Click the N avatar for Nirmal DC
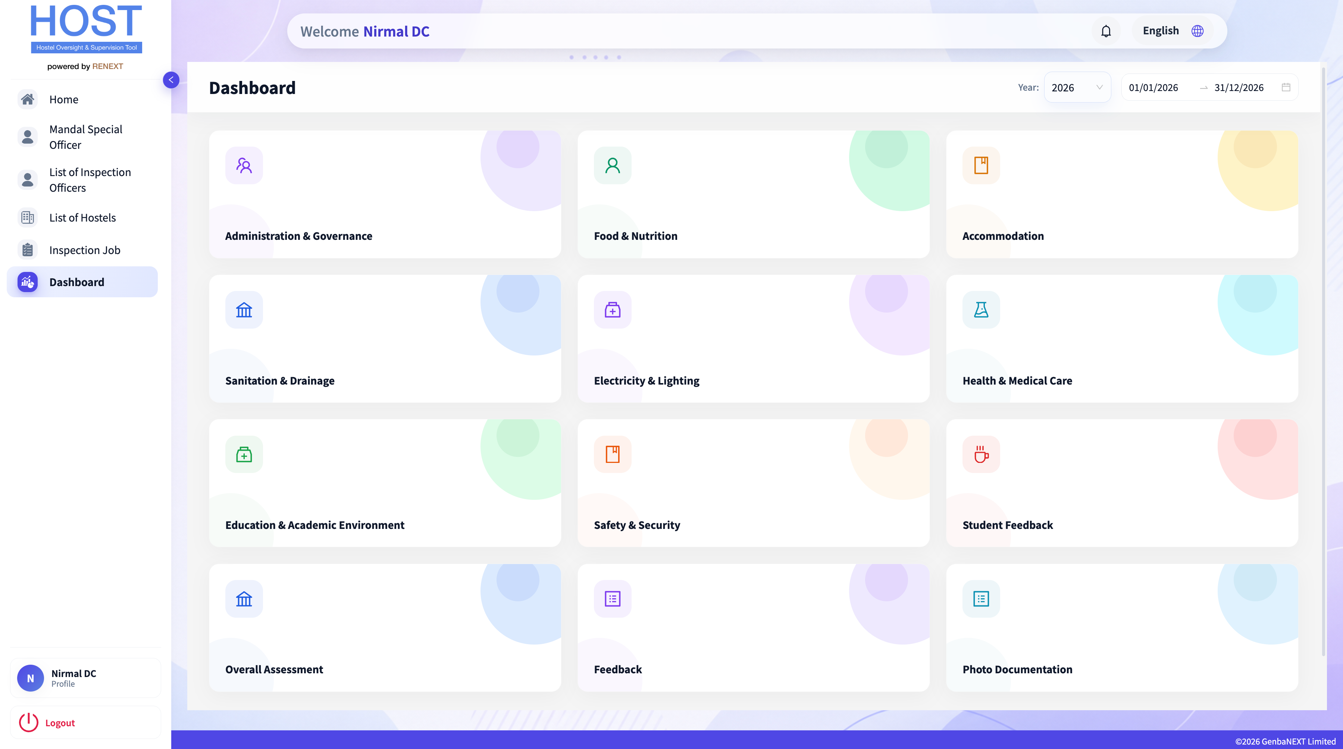The width and height of the screenshot is (1343, 749). tap(30, 678)
